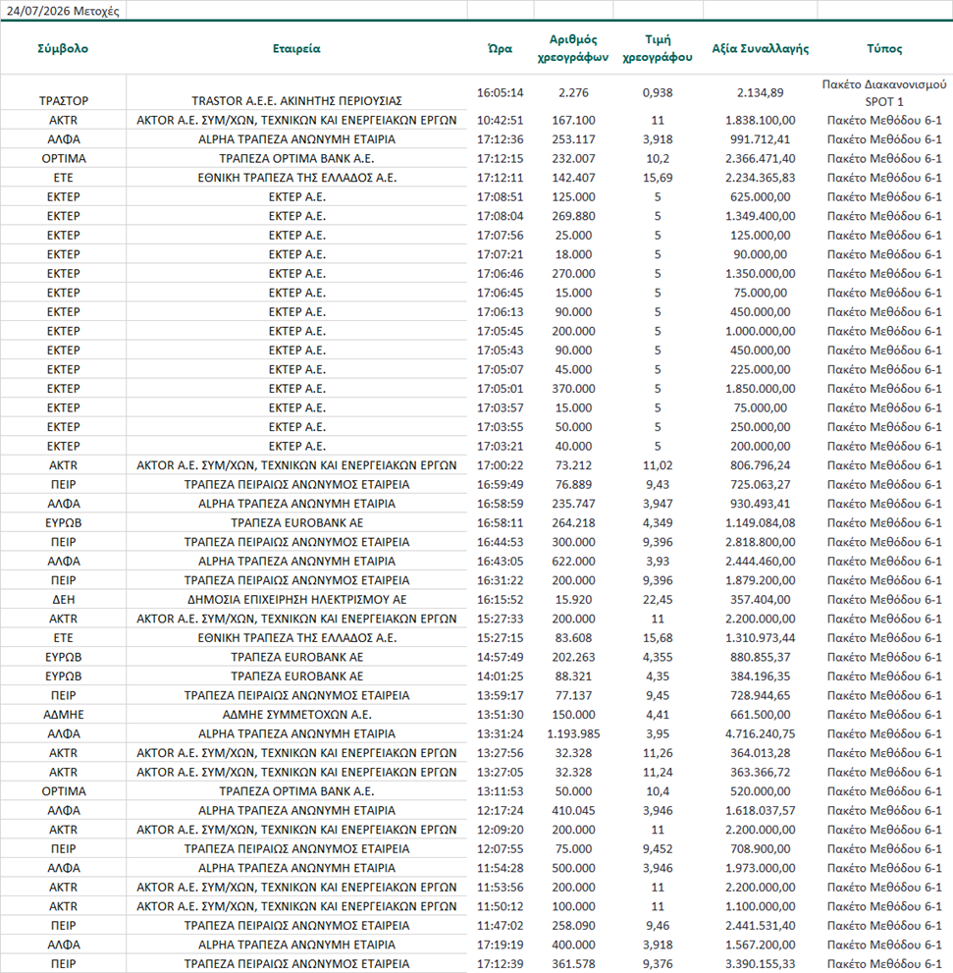The width and height of the screenshot is (953, 973).
Task: Click the Αξία Συναλλαγής header
Action: coord(760,48)
